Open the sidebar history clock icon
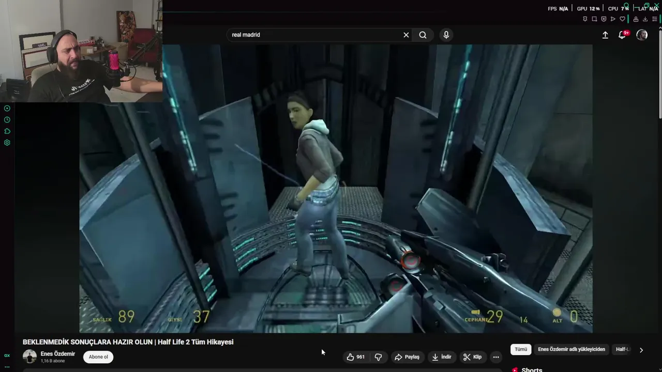 (x=7, y=120)
